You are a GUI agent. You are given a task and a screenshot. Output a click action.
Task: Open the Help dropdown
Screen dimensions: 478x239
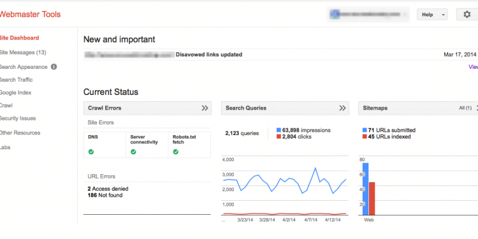tap(432, 14)
